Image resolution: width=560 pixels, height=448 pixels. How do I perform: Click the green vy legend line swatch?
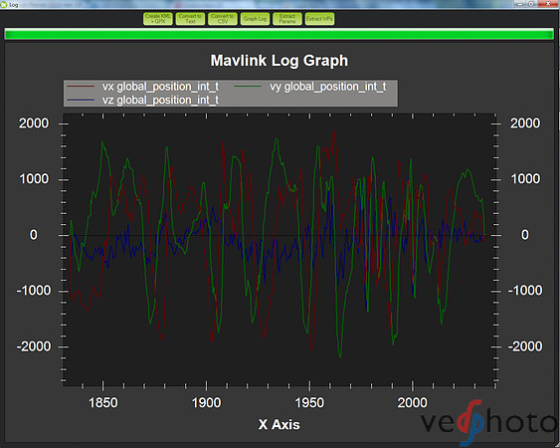pos(248,87)
